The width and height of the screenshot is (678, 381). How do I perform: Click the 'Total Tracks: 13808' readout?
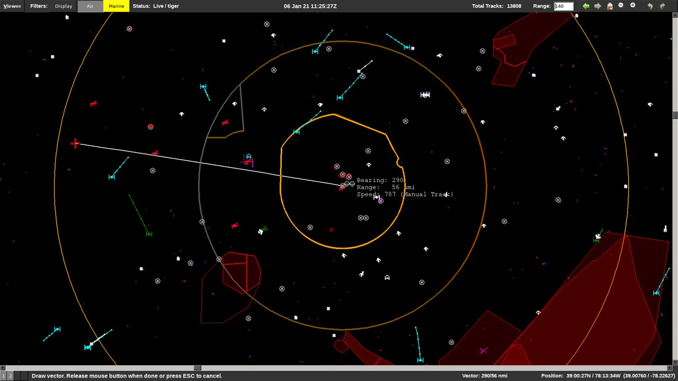496,6
